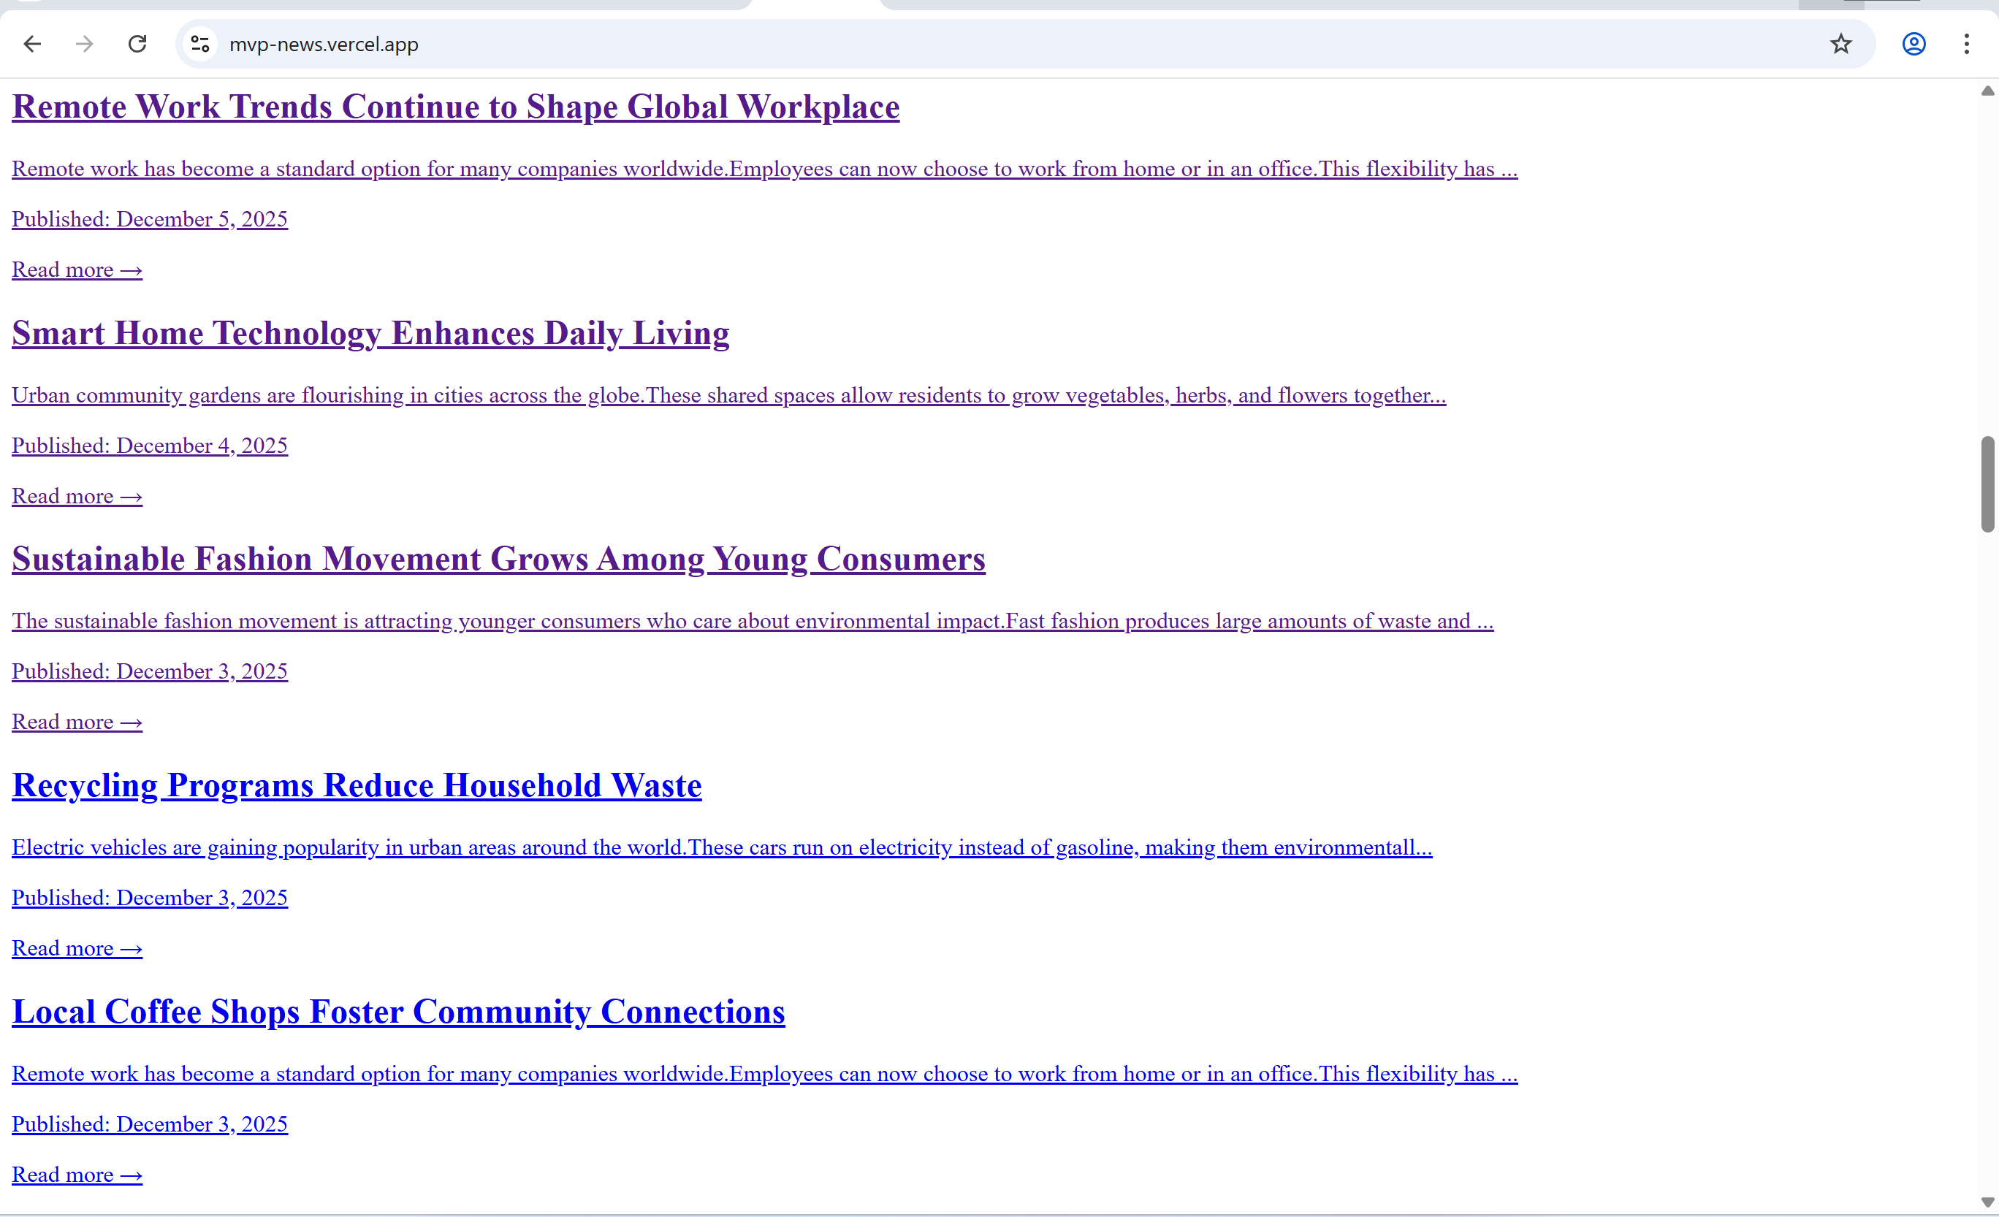Click the browser back arrow
Viewport: 1999px width, 1217px height.
point(32,44)
